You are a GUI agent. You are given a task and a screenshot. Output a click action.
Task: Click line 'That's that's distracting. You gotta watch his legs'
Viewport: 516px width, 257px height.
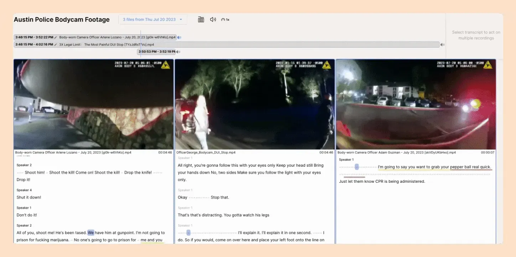point(223,215)
